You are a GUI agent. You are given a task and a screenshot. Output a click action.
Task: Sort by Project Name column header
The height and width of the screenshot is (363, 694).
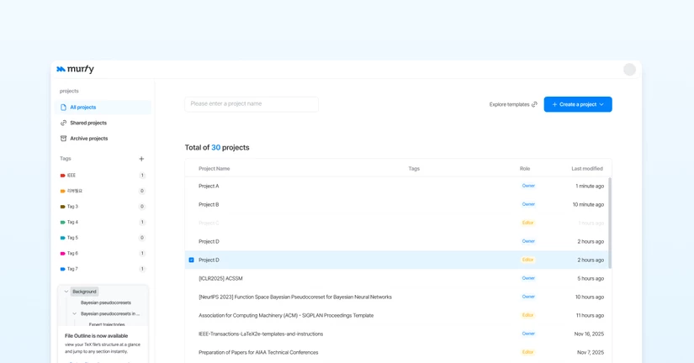point(215,168)
